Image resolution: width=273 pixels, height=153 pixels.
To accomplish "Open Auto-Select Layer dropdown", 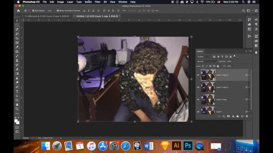I will 51,11.
